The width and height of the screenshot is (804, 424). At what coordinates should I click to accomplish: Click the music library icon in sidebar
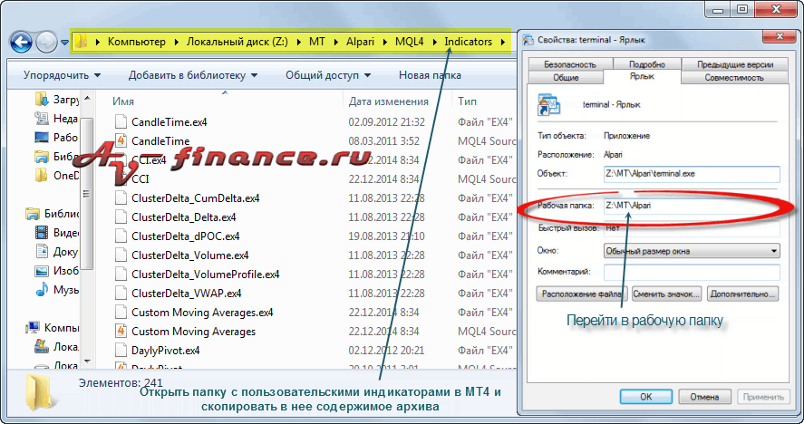pos(42,290)
